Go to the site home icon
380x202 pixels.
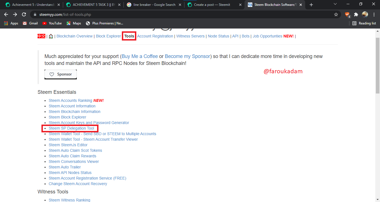click(51, 36)
